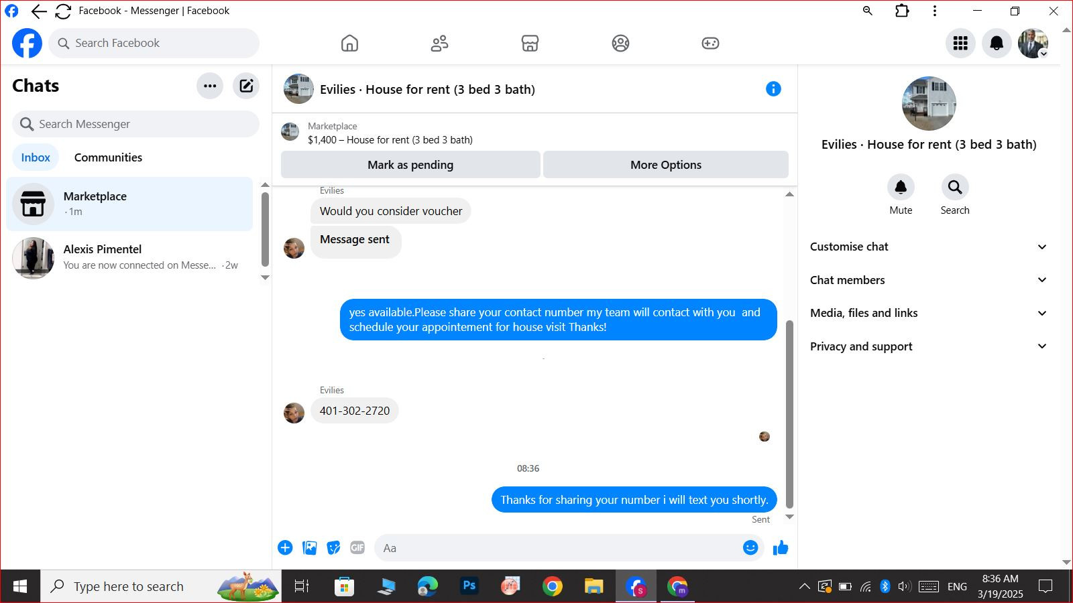
Task: Open the Marketplace storefront icon in top navigation
Action: 530,44
